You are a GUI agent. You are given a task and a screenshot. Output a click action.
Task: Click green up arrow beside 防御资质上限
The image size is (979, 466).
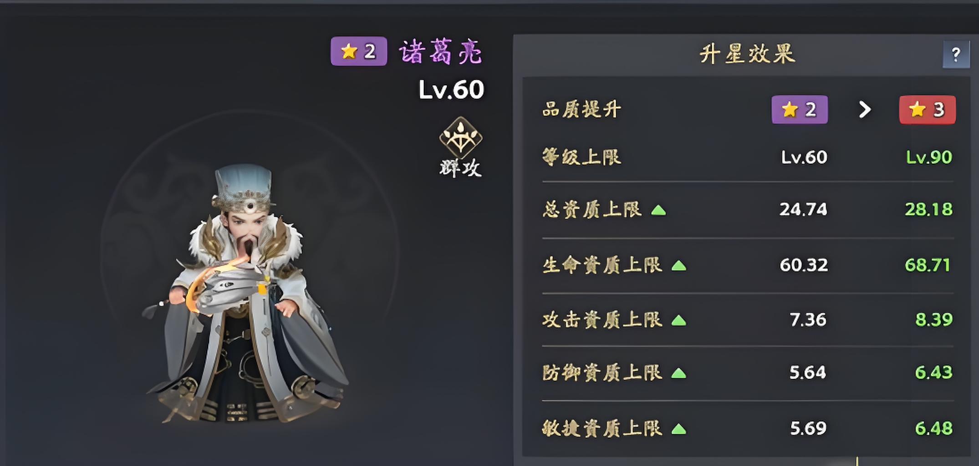678,374
